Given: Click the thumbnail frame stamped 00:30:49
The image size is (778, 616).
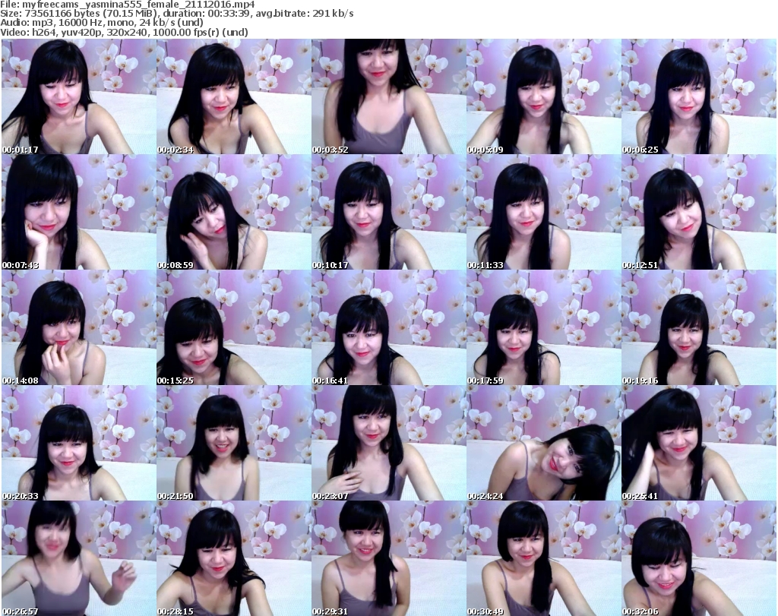Looking at the screenshot, I should (544, 558).
